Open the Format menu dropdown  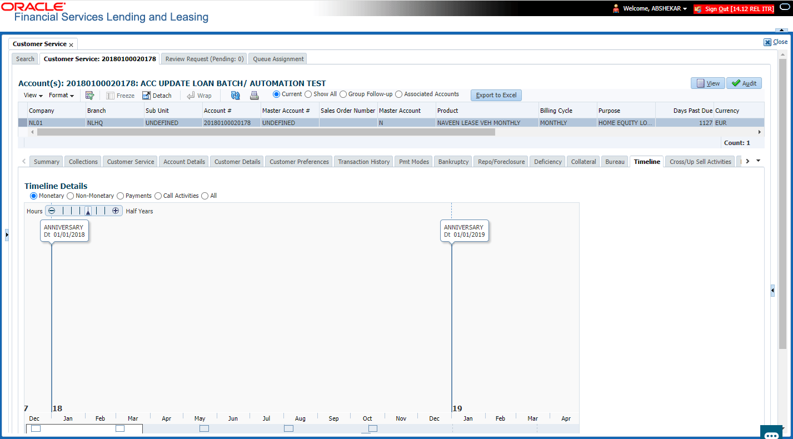tap(61, 95)
